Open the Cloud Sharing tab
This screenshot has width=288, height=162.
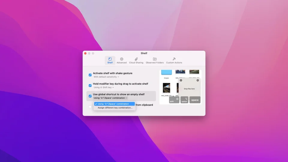tap(136, 60)
